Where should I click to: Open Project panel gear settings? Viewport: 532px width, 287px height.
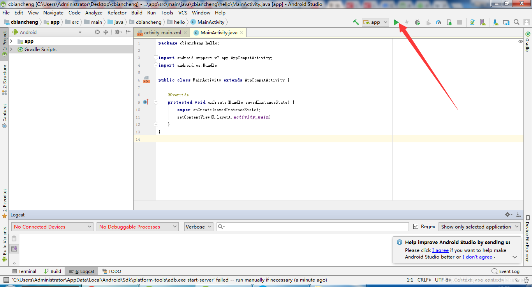(x=118, y=32)
